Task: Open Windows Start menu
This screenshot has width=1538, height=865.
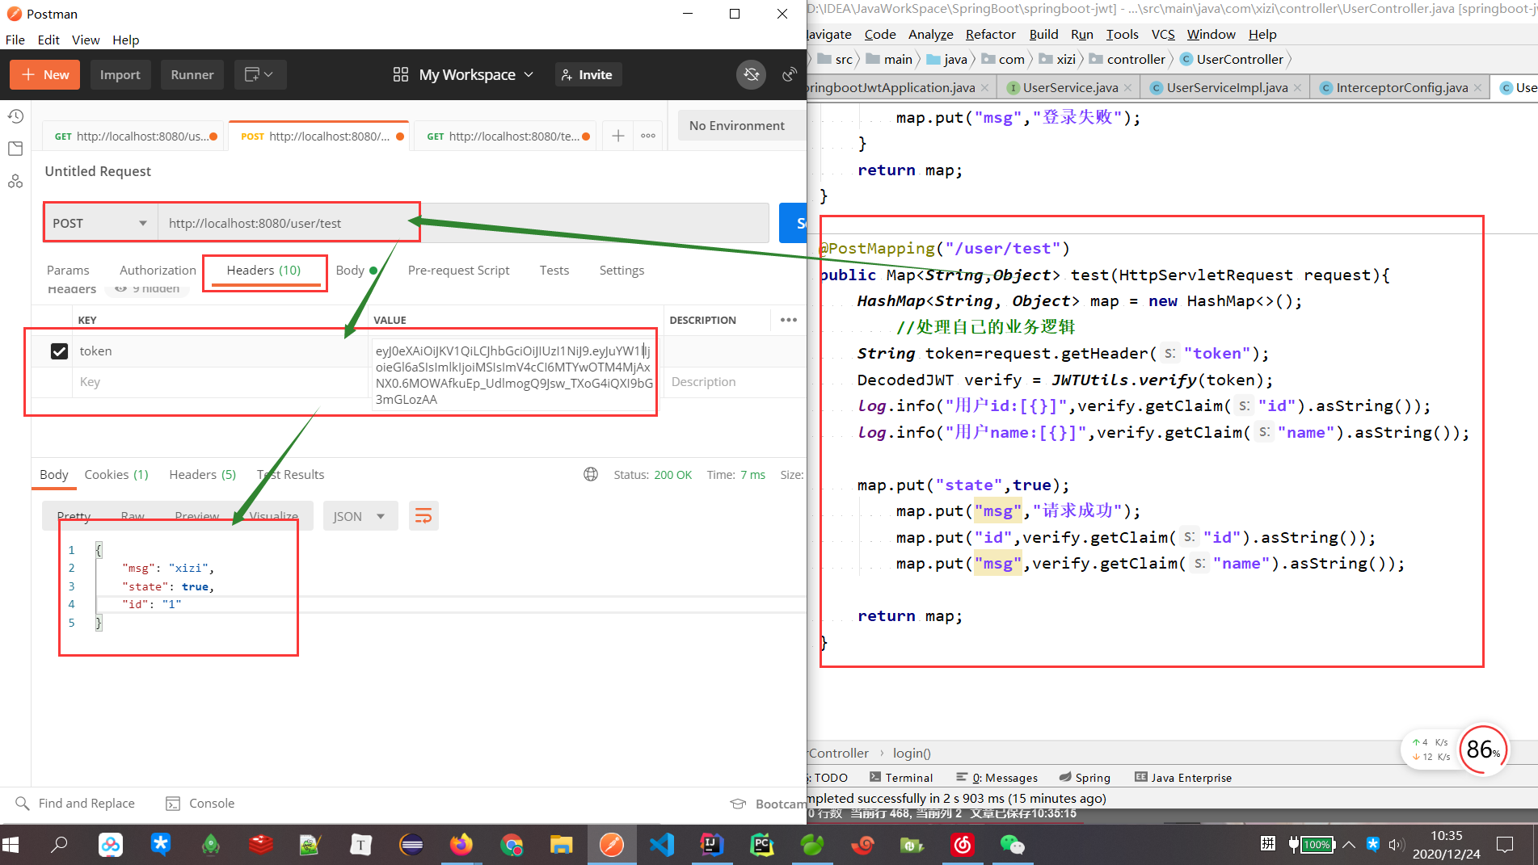Action: (x=11, y=845)
